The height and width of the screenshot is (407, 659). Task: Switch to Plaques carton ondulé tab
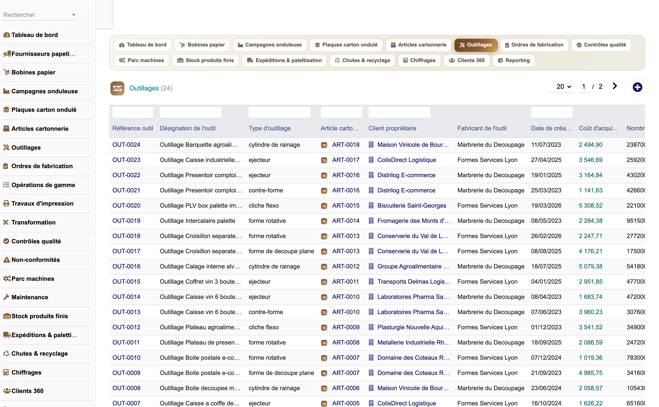(346, 45)
